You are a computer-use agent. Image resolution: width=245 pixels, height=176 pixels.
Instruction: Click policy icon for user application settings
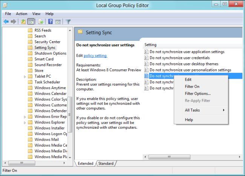[x=146, y=52]
